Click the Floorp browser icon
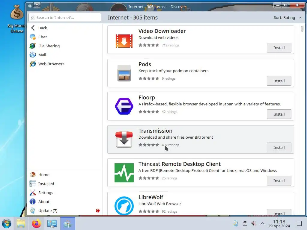 (x=124, y=106)
